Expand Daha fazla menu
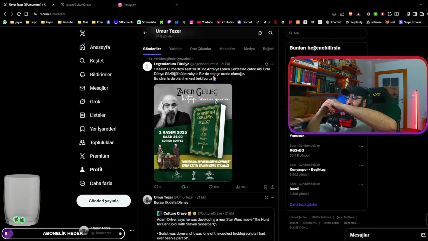The image size is (428, 241). 96,183
